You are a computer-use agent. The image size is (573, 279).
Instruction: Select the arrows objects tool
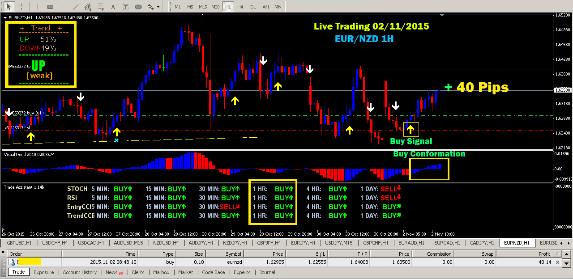pyautogui.click(x=151, y=7)
